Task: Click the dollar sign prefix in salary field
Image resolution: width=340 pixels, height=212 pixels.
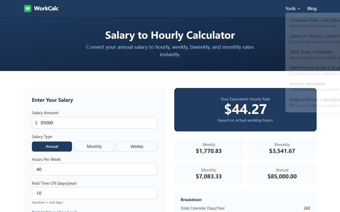Action: point(36,123)
